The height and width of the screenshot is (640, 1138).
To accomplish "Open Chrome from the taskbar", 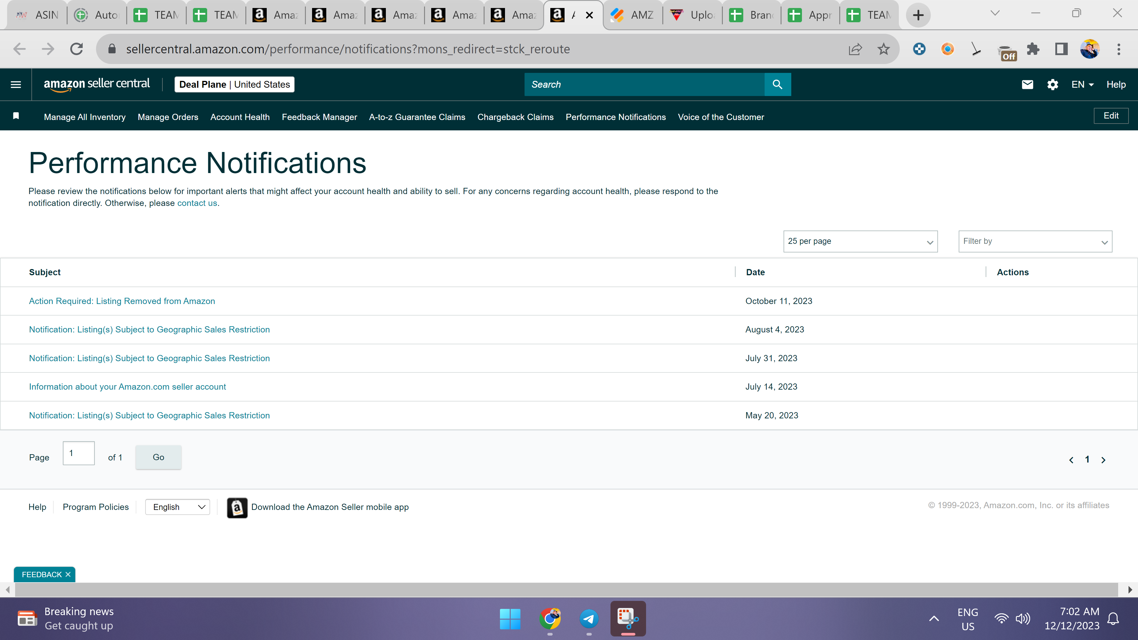I will coord(550,619).
